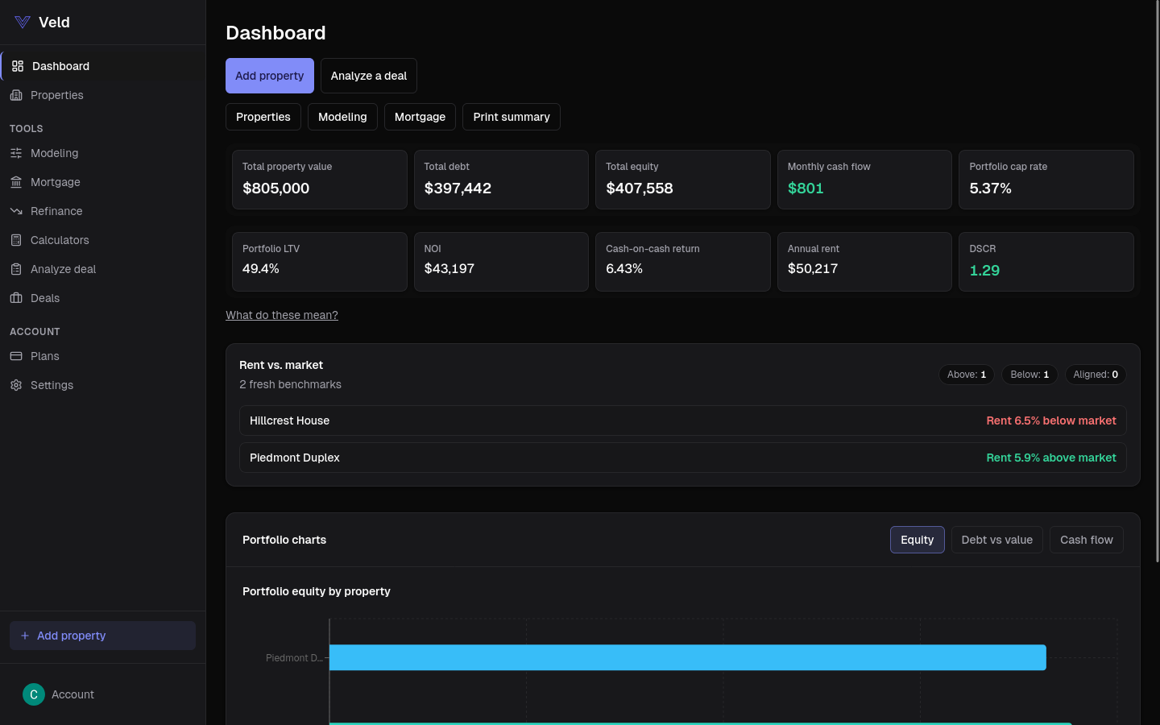Screen dimensions: 1160x725
Task: Select the Equity chart tab
Action: click(917, 540)
